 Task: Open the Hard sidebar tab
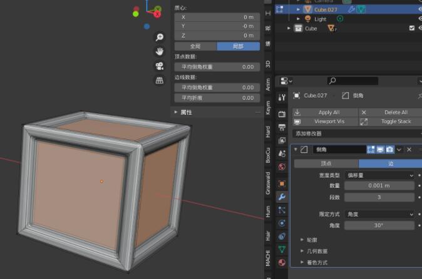coord(268,132)
